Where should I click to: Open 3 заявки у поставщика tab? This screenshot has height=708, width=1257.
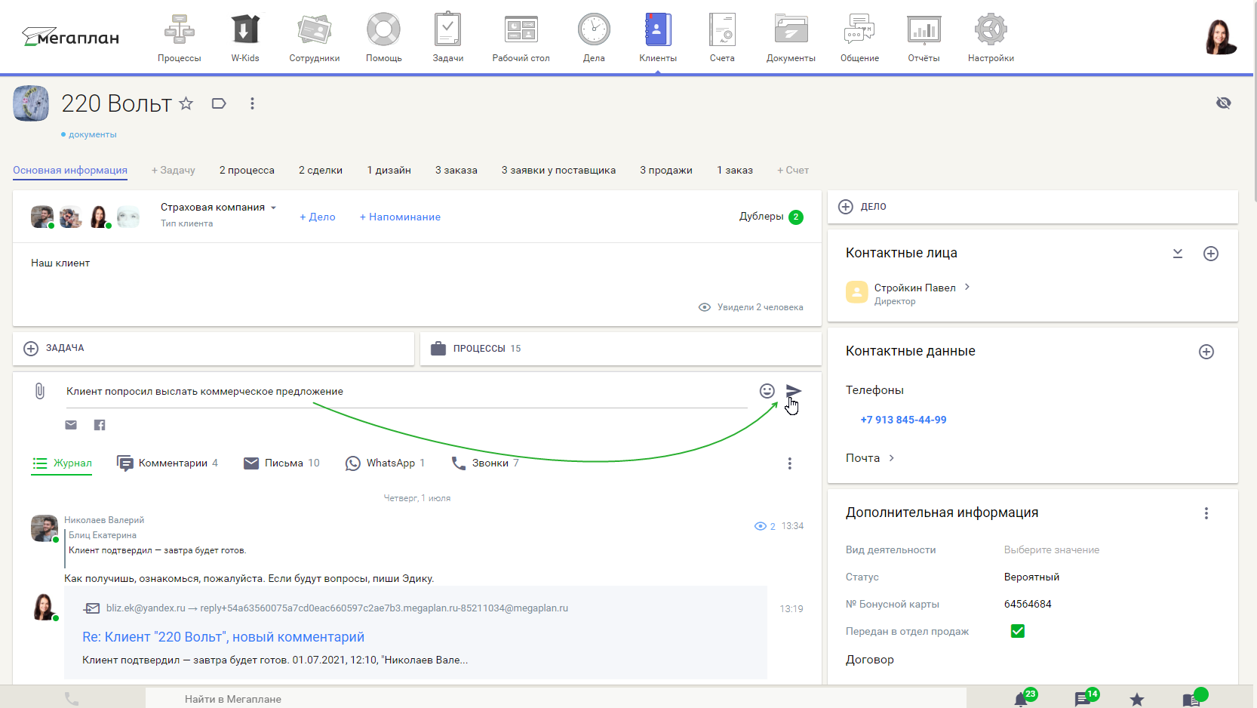click(x=558, y=170)
